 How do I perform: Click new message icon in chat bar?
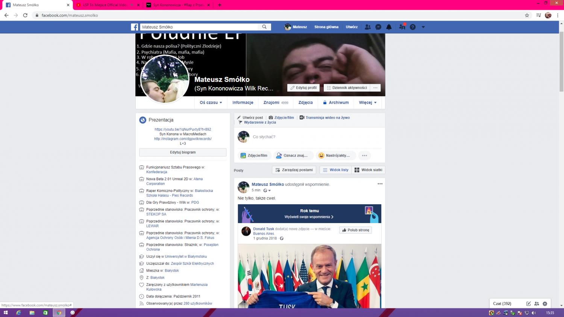(x=528, y=303)
